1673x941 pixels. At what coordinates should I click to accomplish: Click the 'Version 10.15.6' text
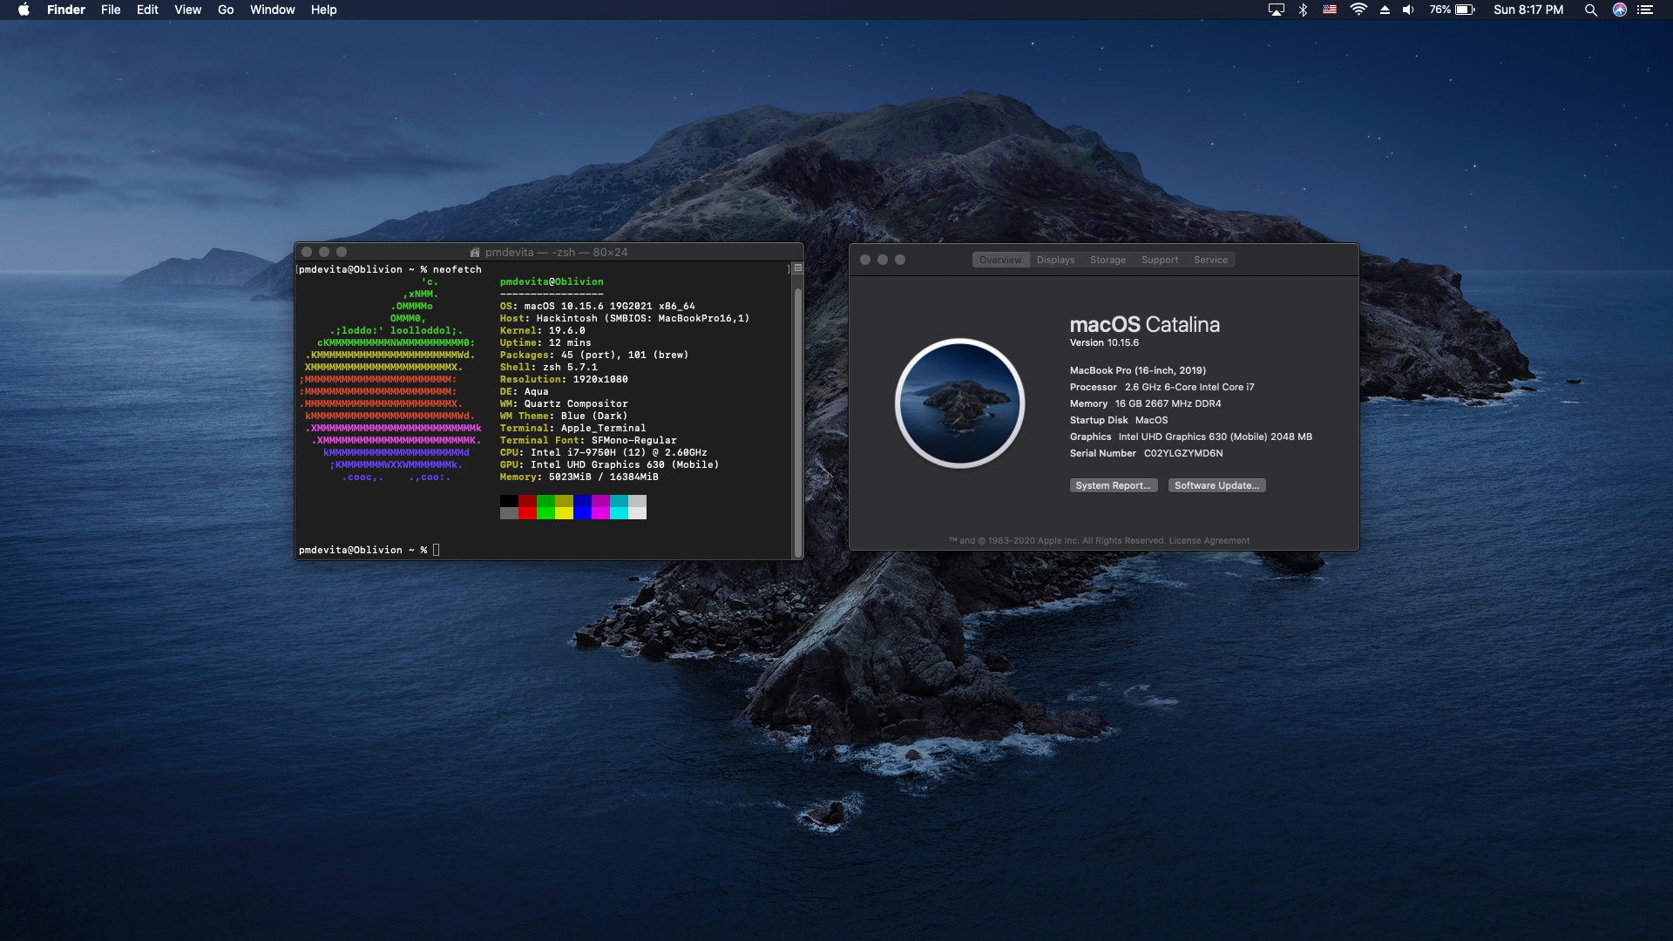point(1104,342)
